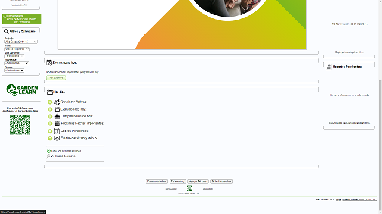The height and width of the screenshot is (214, 382).
Task: Click the Evaluaciones hoy calendar icon
Action: pyautogui.click(x=57, y=109)
